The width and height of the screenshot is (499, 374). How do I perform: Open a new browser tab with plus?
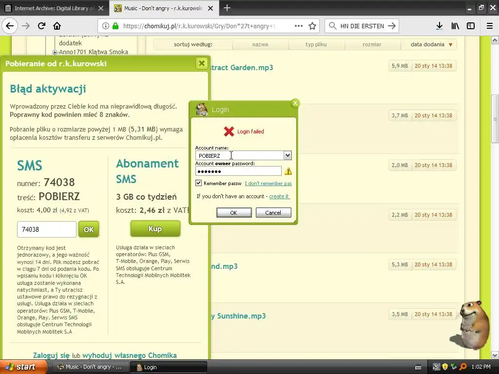click(x=227, y=8)
